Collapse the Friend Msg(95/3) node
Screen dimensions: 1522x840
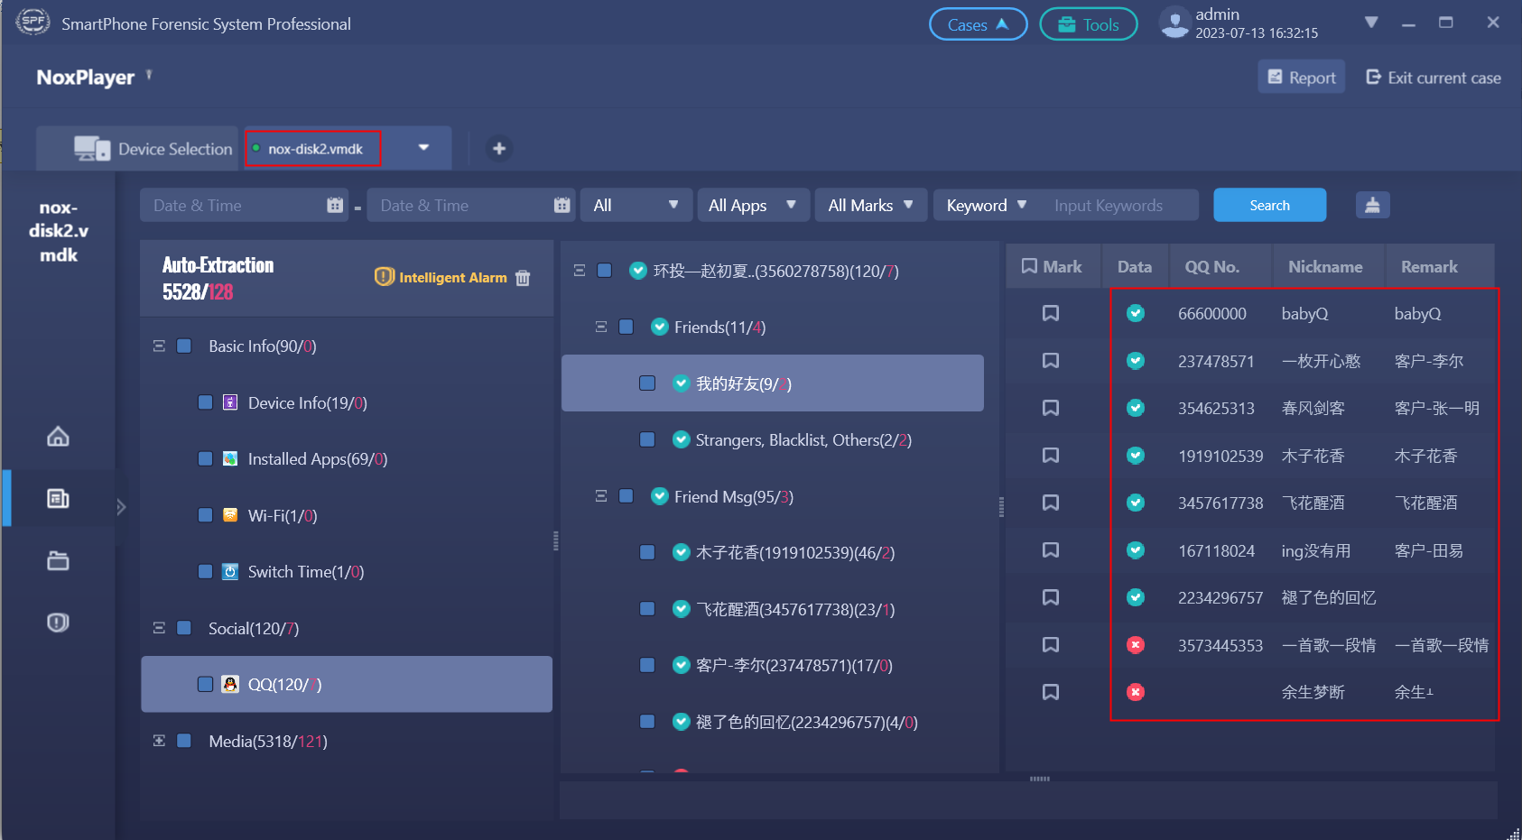[x=601, y=496]
